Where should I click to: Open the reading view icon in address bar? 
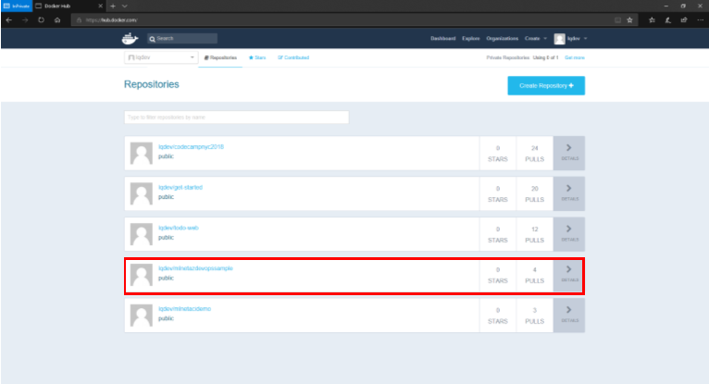point(617,19)
